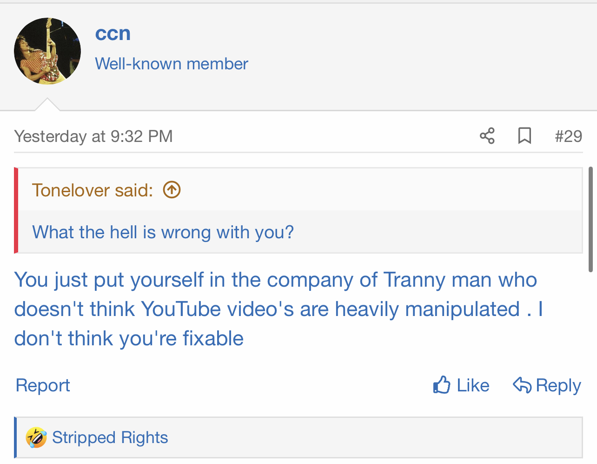Click the share post icon
The height and width of the screenshot is (464, 597).
[x=487, y=136]
